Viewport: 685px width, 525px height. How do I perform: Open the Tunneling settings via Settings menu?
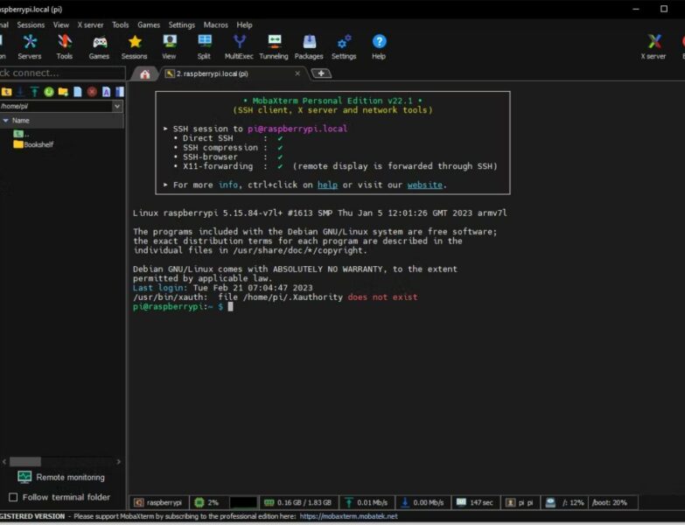coord(182,25)
